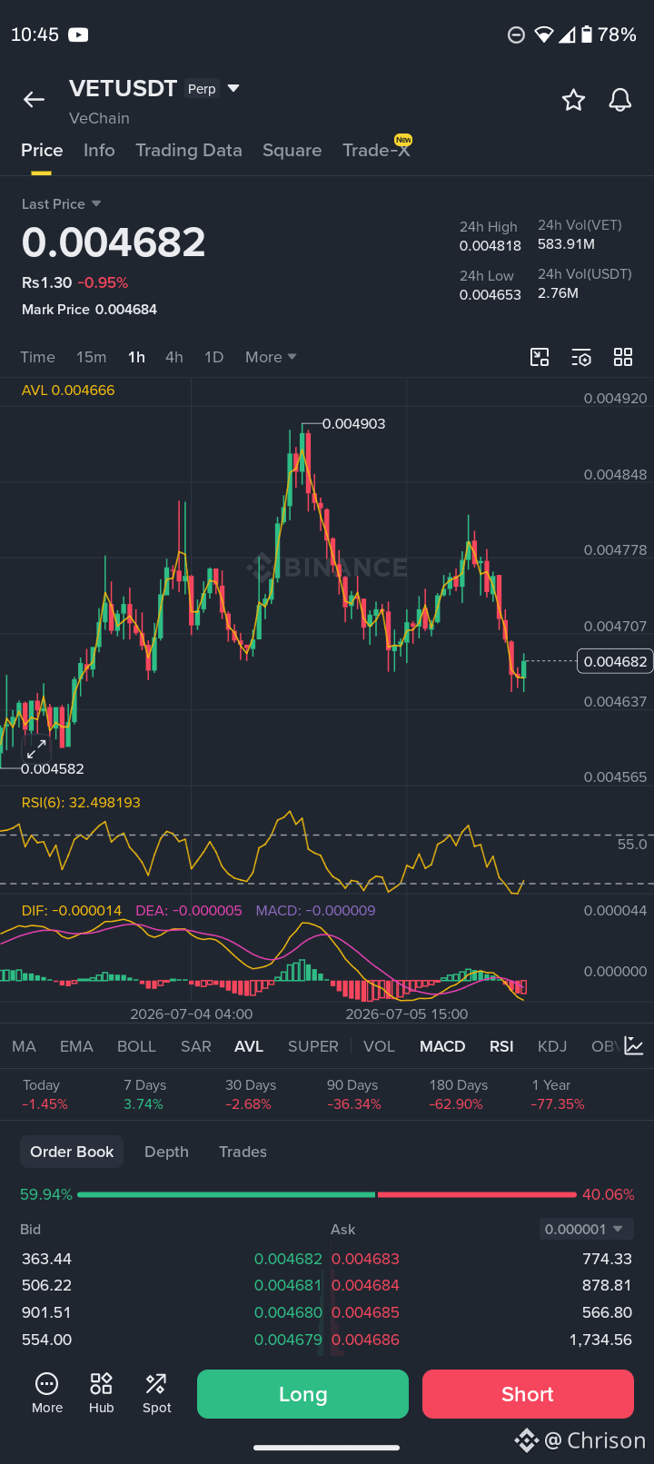Tap the ask price 0.004686
The image size is (654, 1464).
pyautogui.click(x=365, y=1340)
